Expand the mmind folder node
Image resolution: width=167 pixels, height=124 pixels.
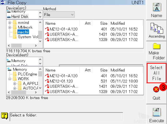pyautogui.click(x=10, y=23)
